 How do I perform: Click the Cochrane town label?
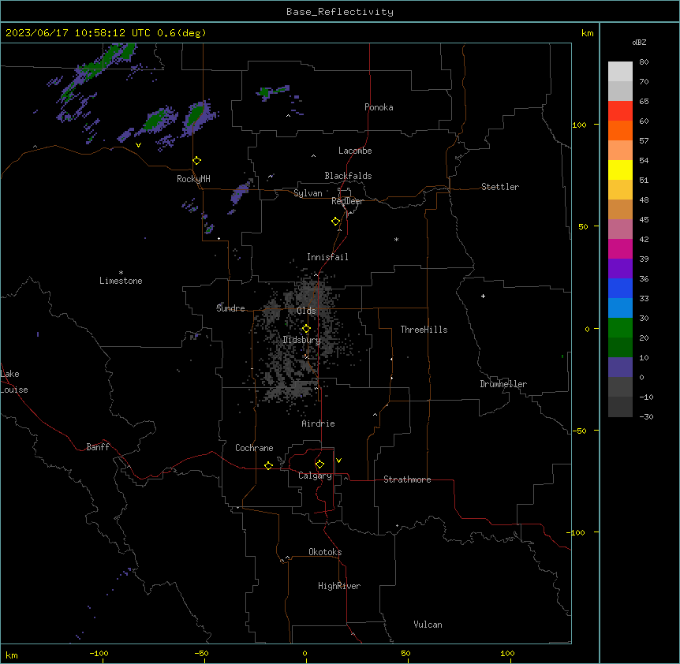(254, 448)
